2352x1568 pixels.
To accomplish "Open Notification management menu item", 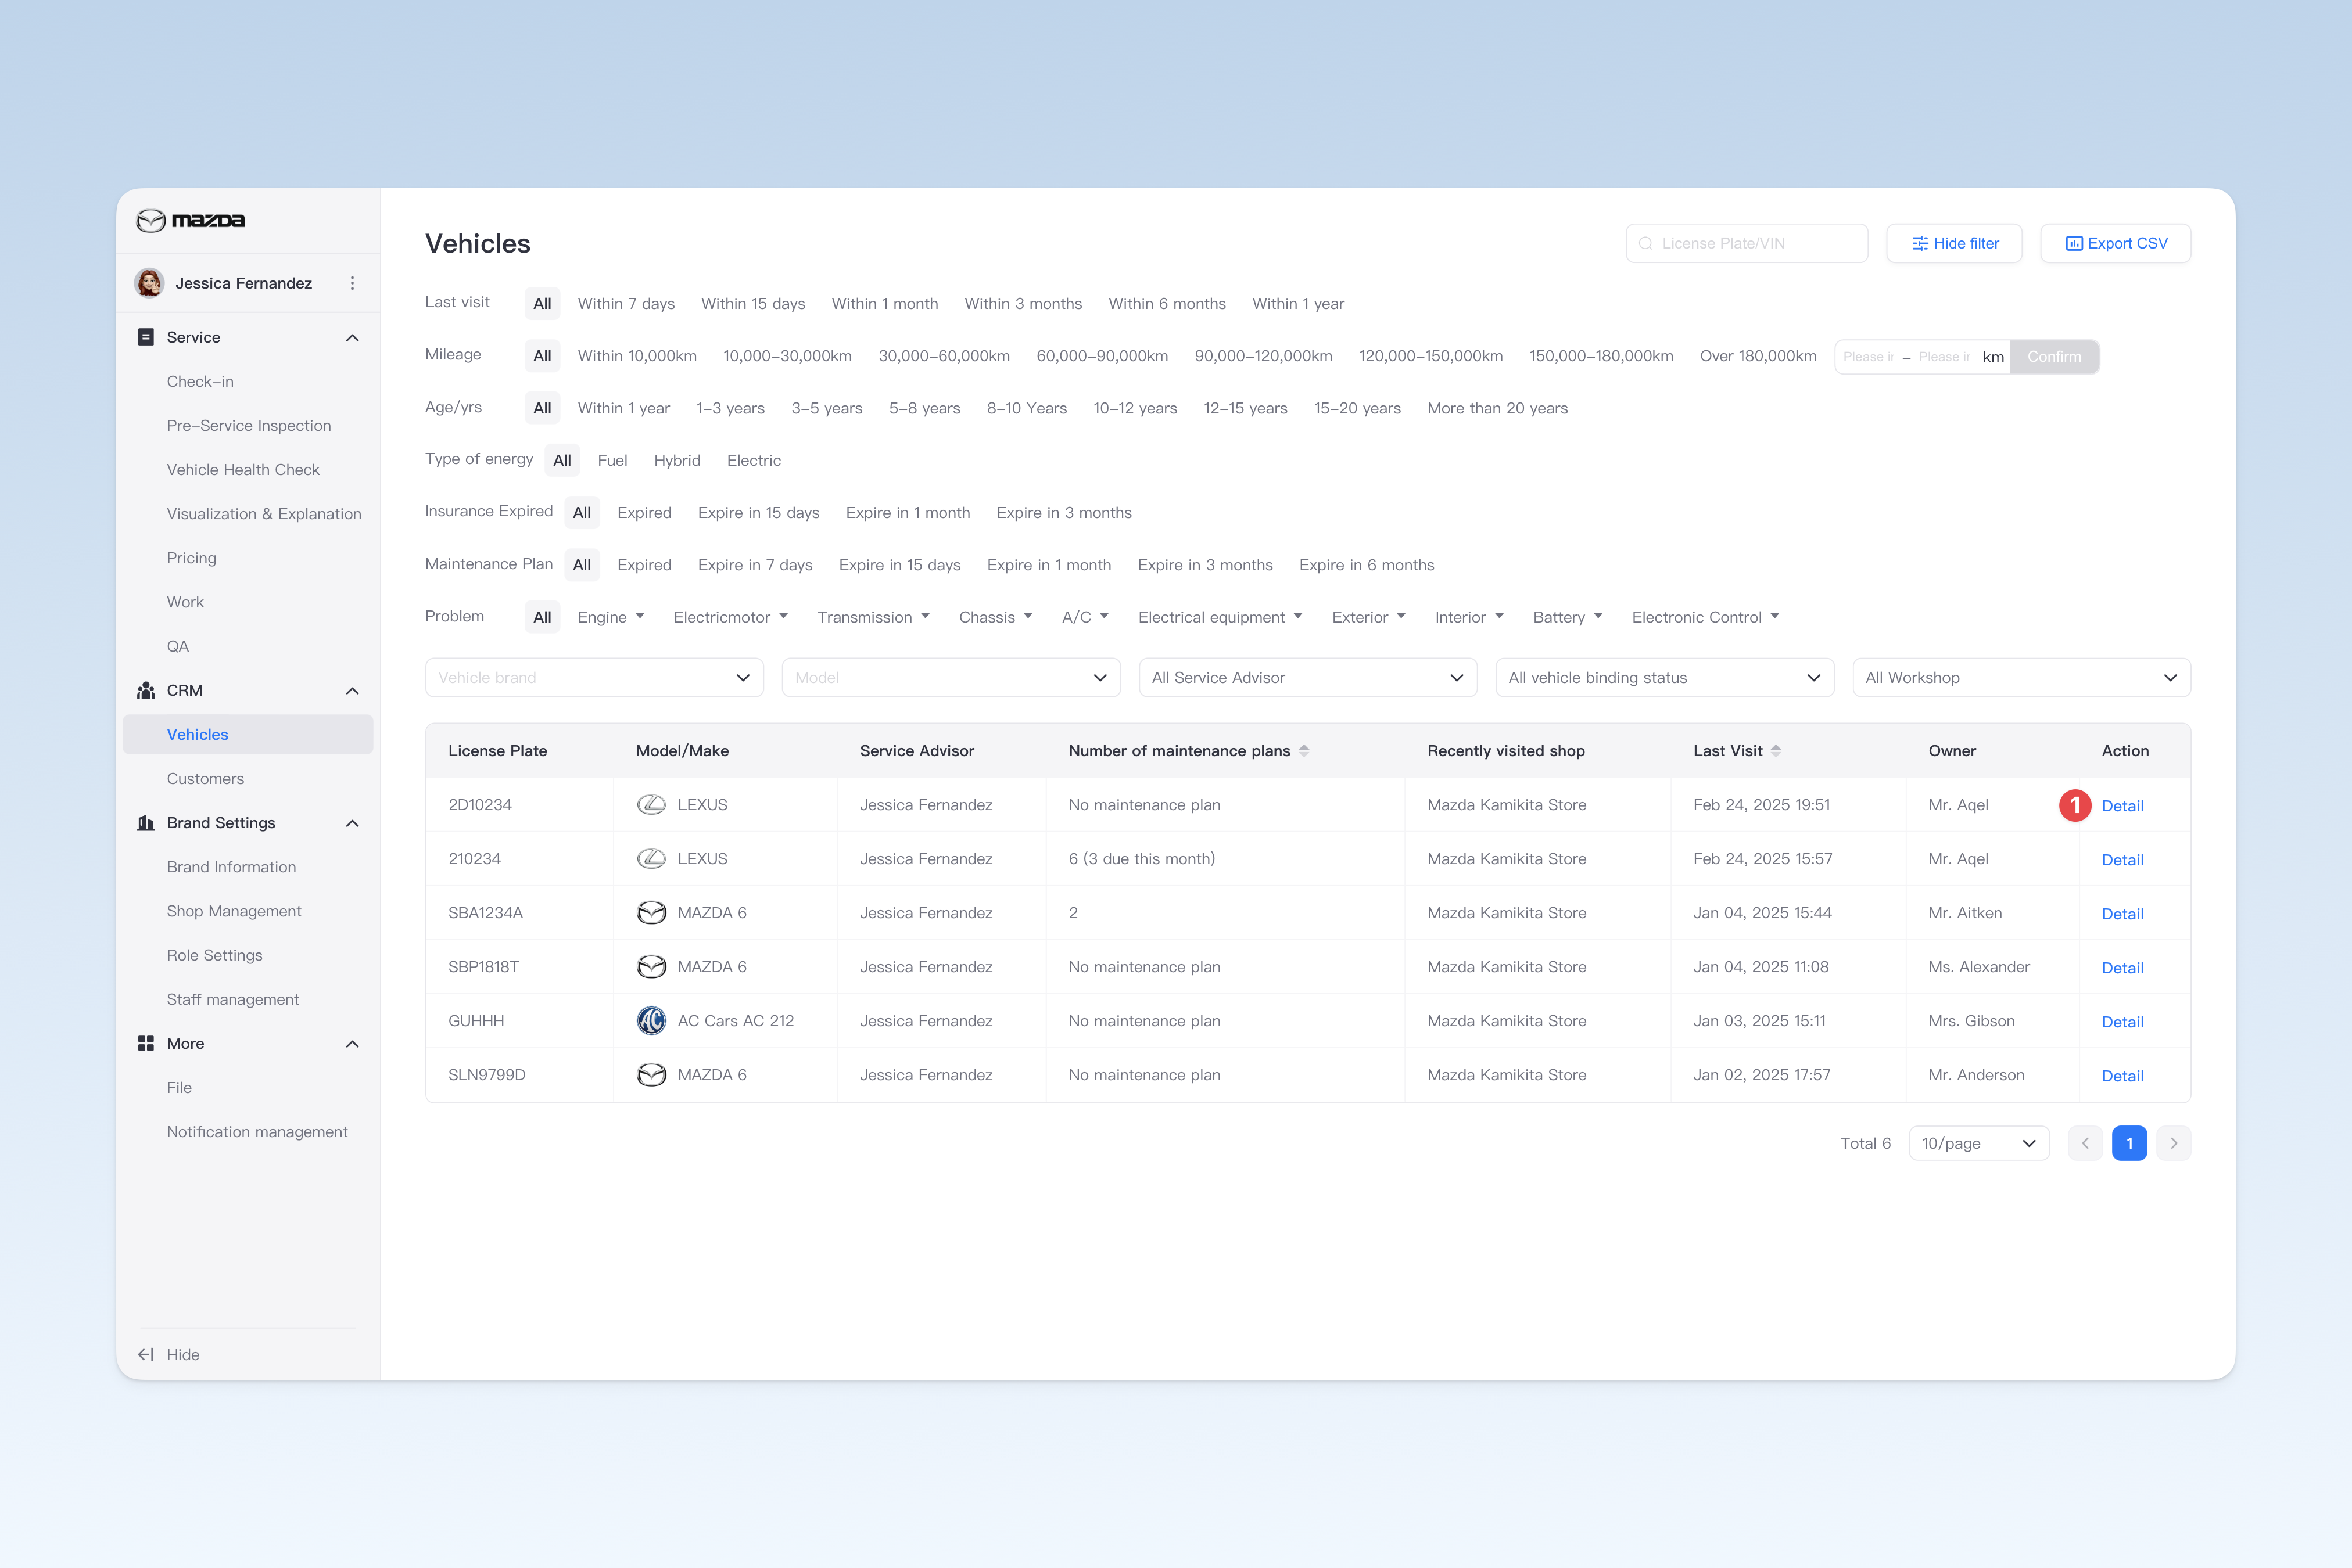I will click(257, 1132).
